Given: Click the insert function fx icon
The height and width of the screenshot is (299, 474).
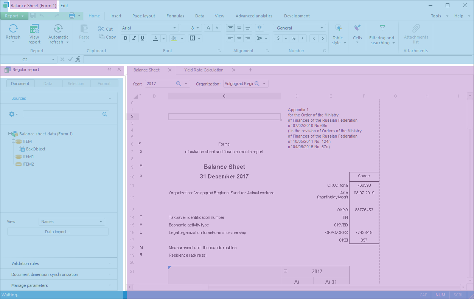Looking at the screenshot, I should coord(78,59).
